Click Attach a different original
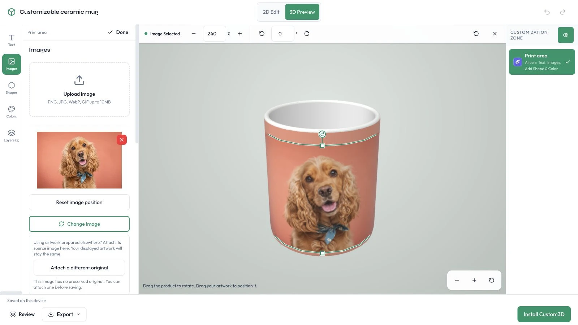The image size is (578, 325). tap(79, 268)
